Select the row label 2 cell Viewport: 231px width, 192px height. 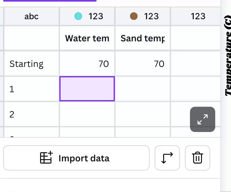point(32,114)
